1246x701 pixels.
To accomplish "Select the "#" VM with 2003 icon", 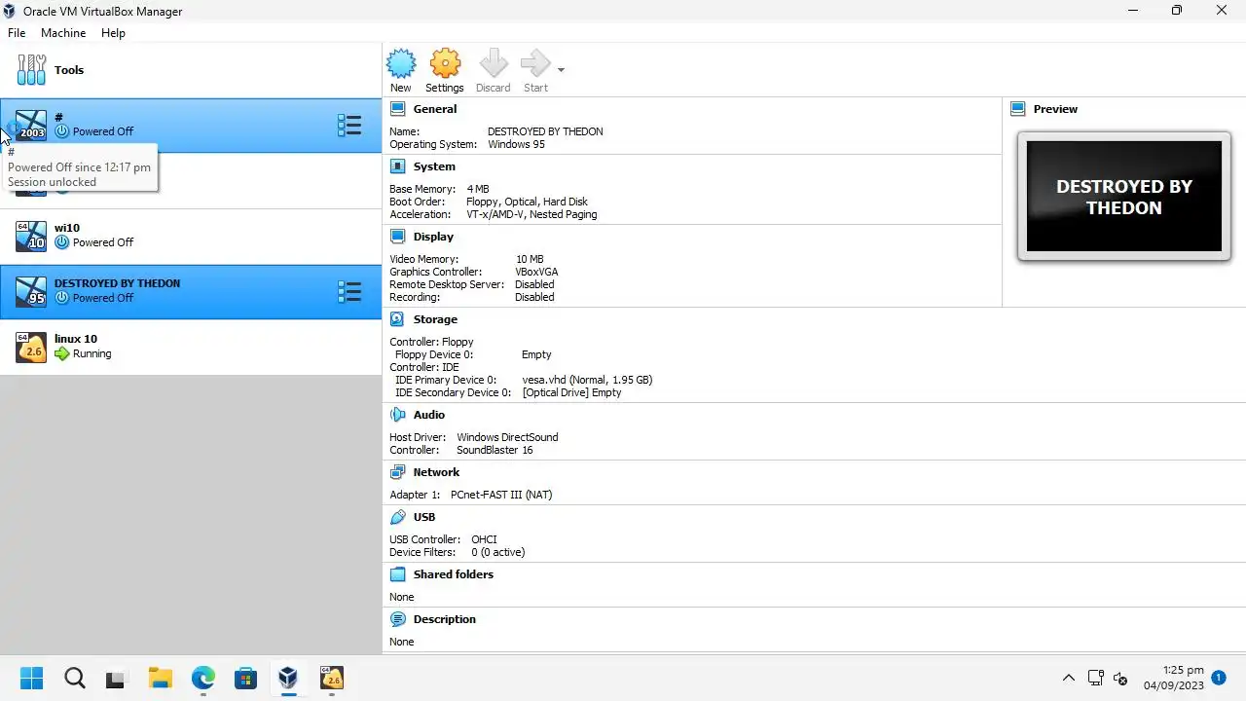I will [x=191, y=125].
